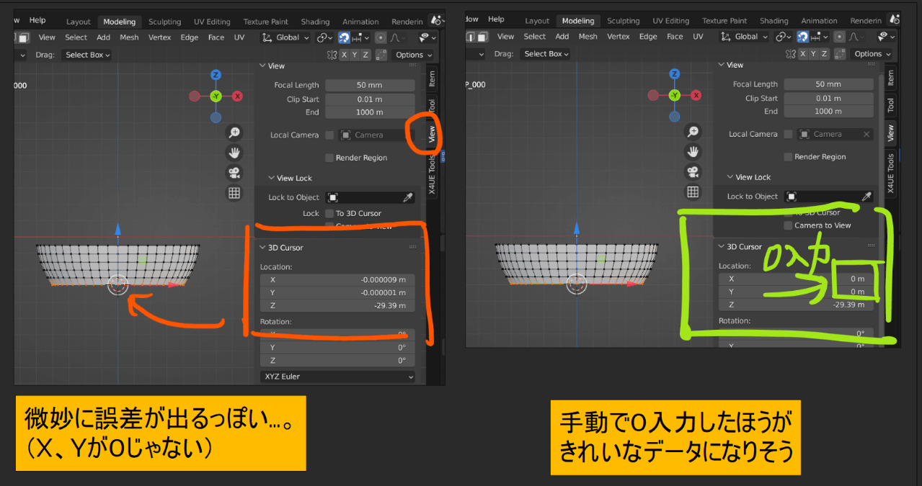
Task: Enable Camera to View checkbox in right screenshot
Action: coord(788,225)
